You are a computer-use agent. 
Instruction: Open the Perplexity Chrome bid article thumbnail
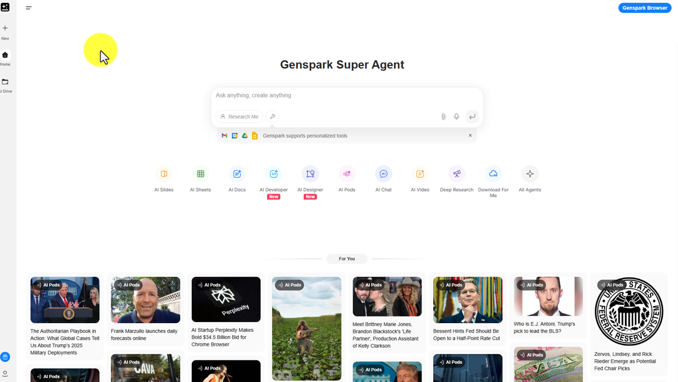click(226, 299)
